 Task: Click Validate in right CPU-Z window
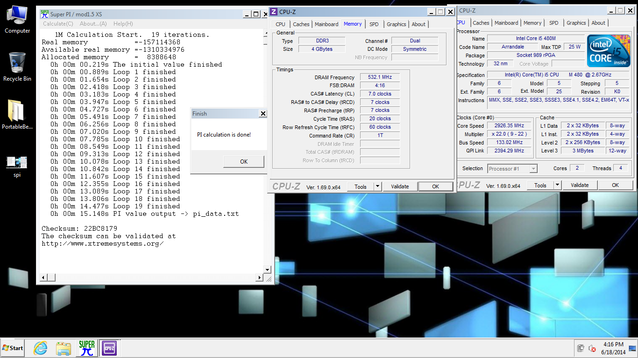click(x=580, y=186)
